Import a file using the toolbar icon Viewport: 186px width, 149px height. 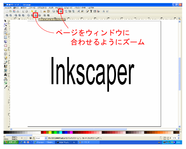click(x=23, y=11)
